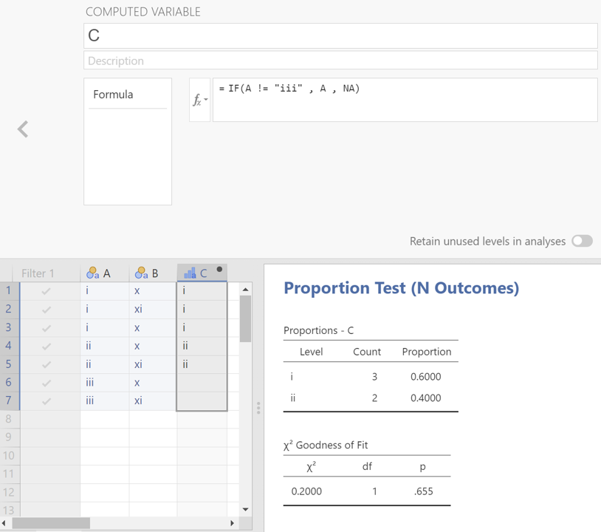
Task: Toggle Retain unused levels in analyses
Action: pyautogui.click(x=582, y=241)
